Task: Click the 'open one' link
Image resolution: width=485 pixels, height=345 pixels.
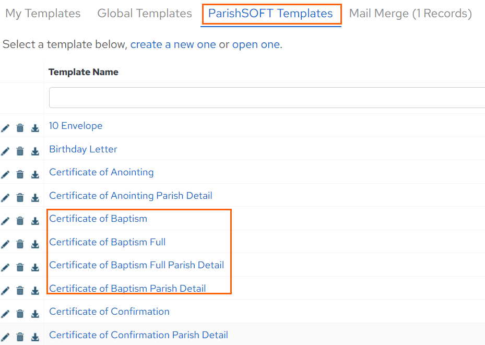Action: click(256, 44)
